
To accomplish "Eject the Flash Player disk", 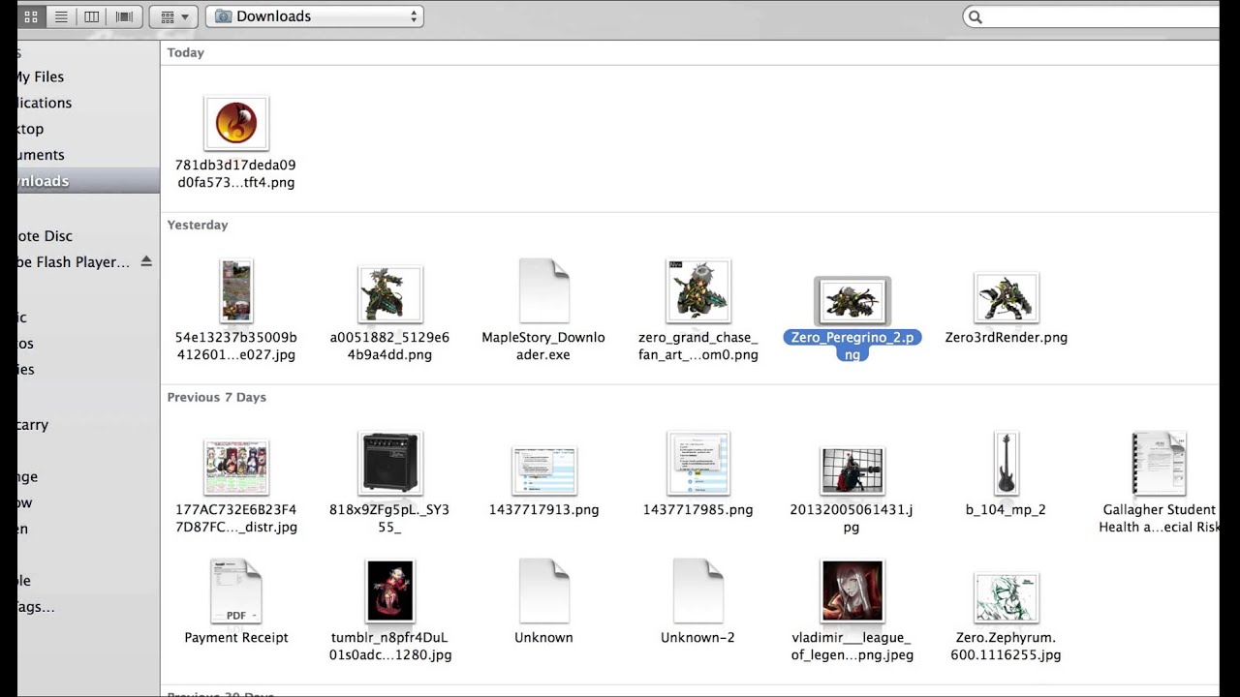I will (146, 261).
